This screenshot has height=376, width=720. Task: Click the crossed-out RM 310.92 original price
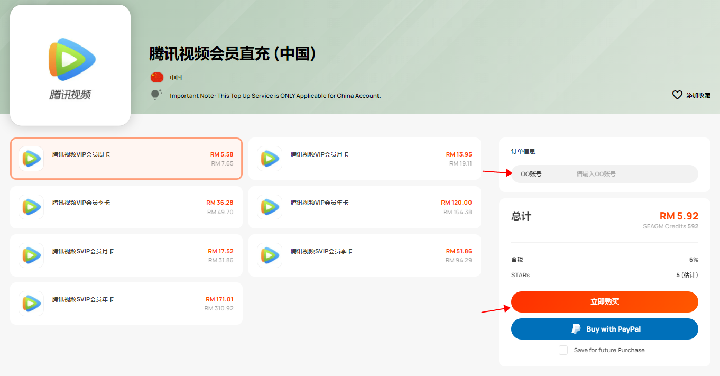coord(219,308)
